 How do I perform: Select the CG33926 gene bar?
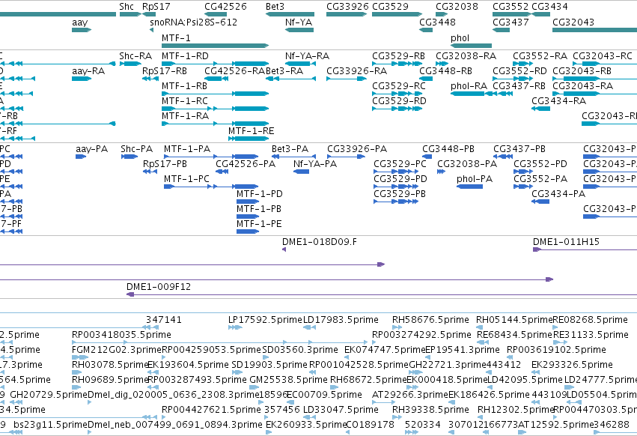point(347,14)
